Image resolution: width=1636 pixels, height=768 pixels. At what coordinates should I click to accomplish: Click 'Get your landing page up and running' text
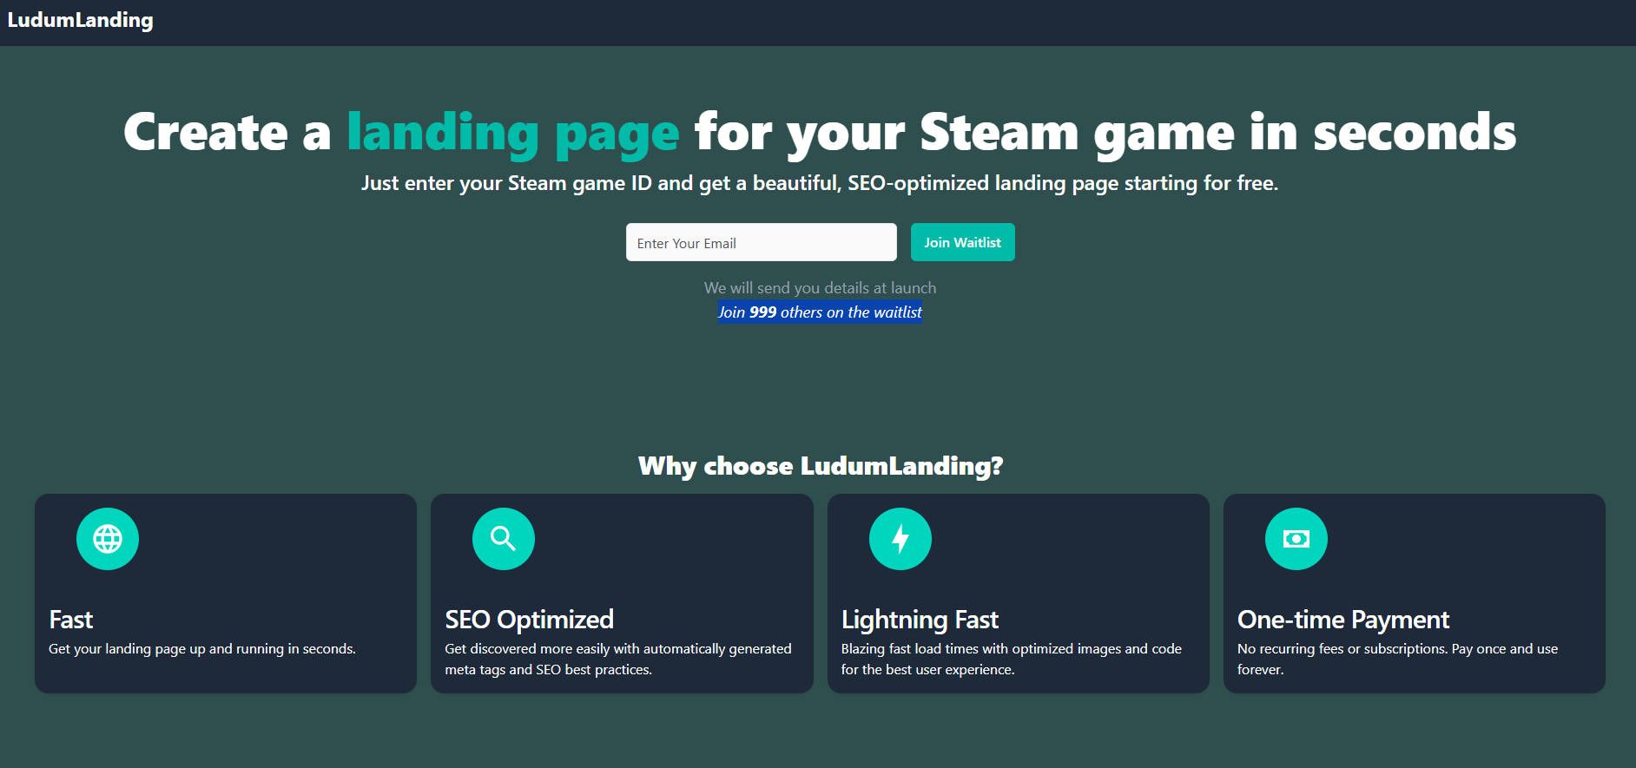(x=202, y=649)
